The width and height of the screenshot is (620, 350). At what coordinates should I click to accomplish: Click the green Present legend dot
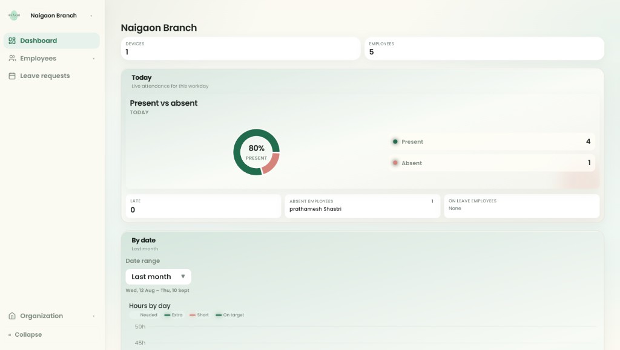pyautogui.click(x=395, y=141)
